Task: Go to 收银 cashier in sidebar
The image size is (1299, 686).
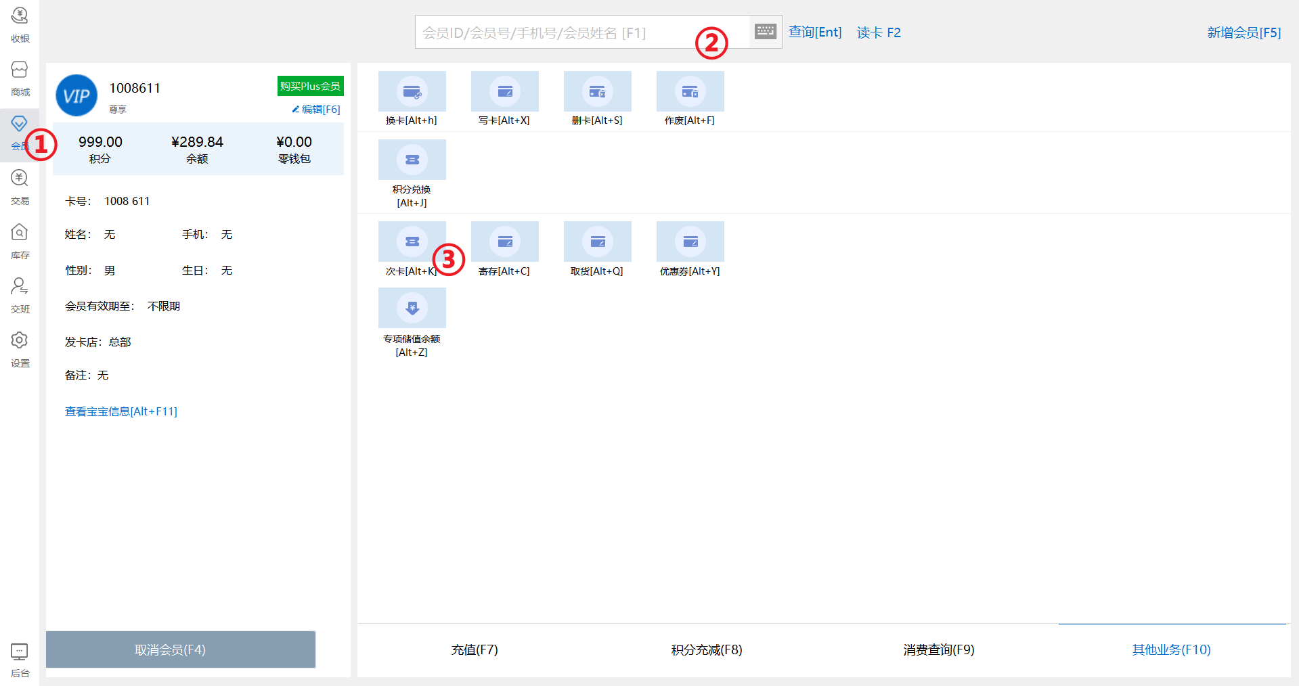Action: point(20,24)
